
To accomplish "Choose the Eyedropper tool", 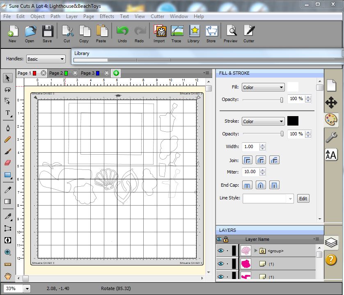I will [7, 190].
